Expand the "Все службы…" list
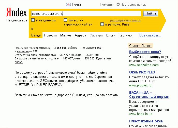The height and width of the screenshot is (128, 178). tap(150, 35)
